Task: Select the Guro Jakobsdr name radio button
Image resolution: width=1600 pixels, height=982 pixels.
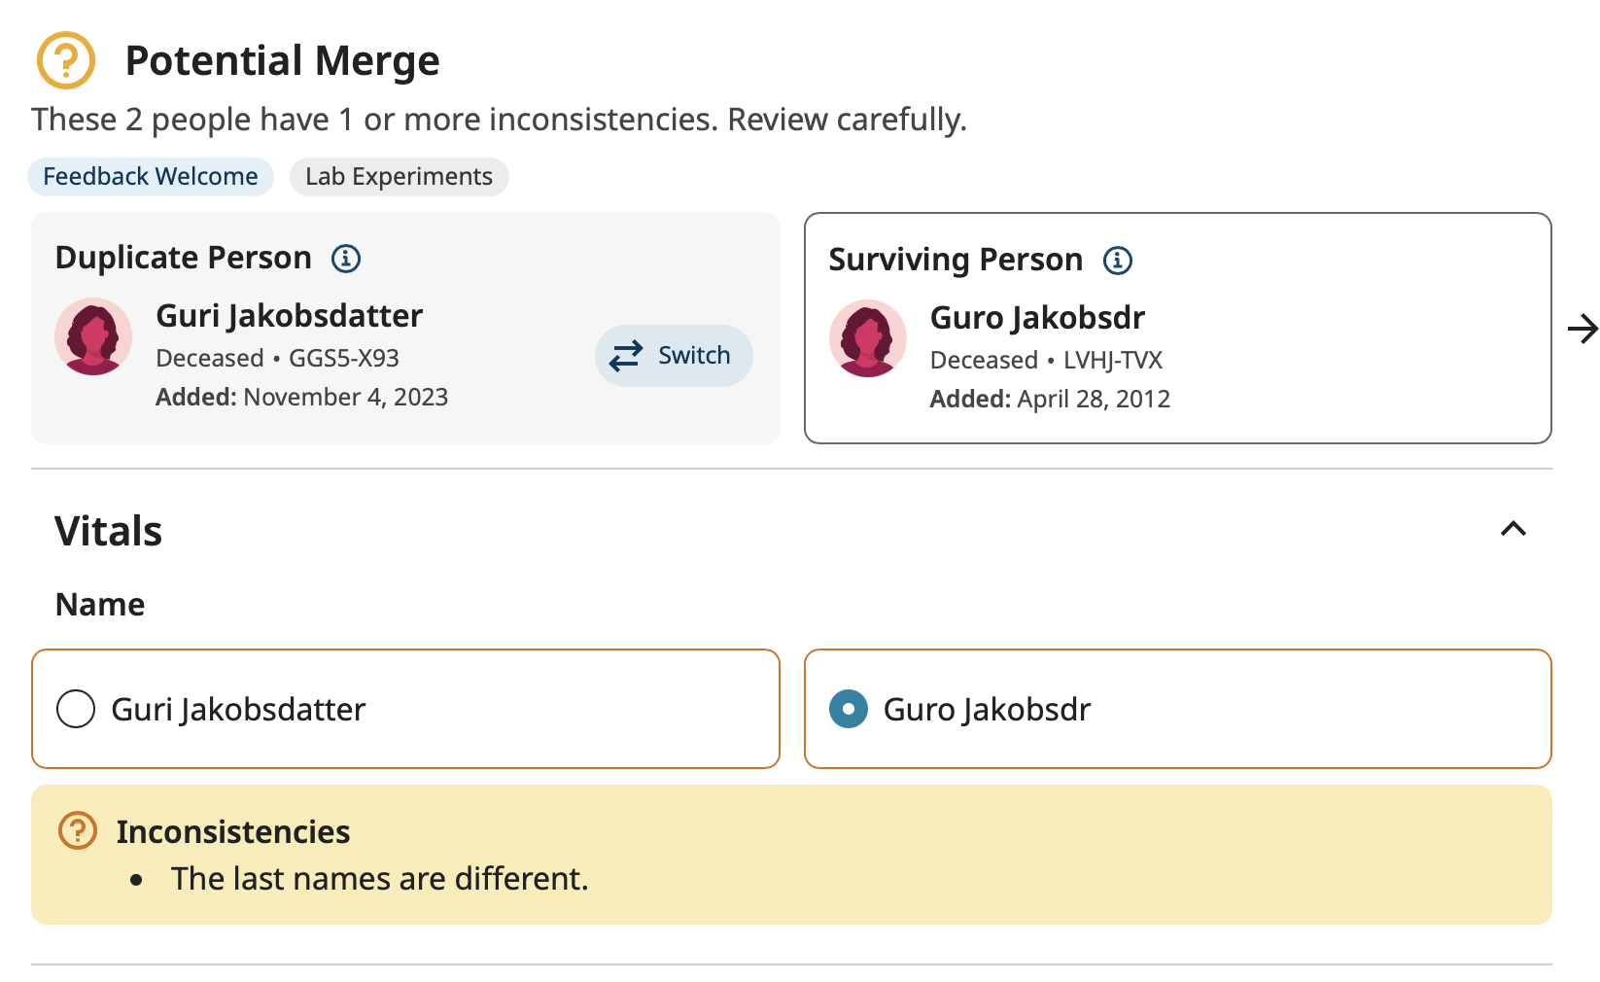Action: (849, 709)
